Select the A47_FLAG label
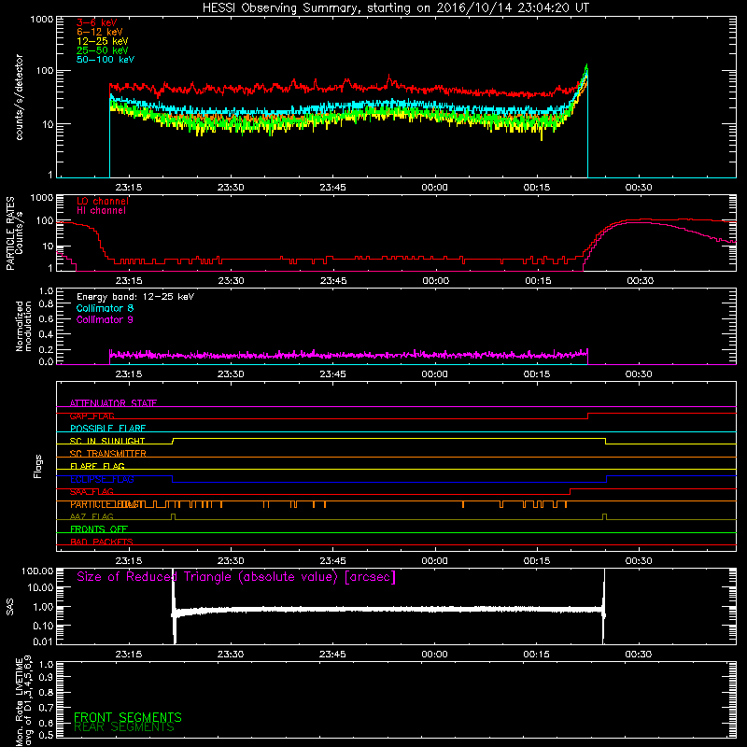747x747 pixels. tap(92, 517)
